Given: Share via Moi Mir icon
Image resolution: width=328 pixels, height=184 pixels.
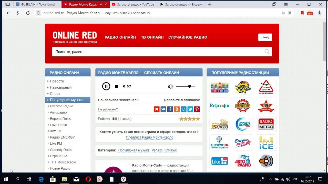Looking at the screenshot, I should pos(183,109).
